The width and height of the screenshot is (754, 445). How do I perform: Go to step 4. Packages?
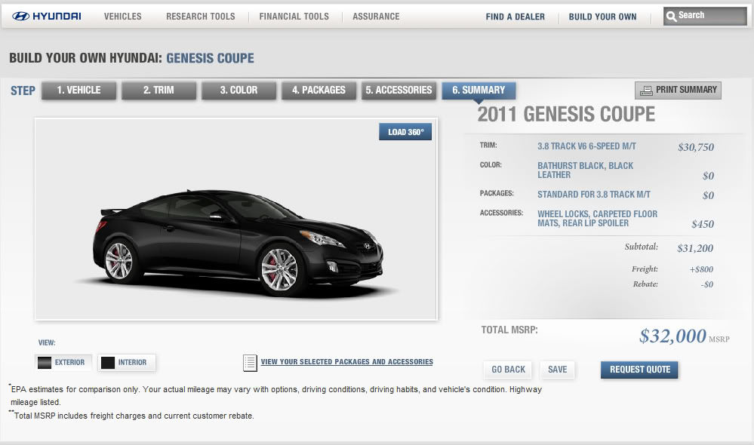319,91
